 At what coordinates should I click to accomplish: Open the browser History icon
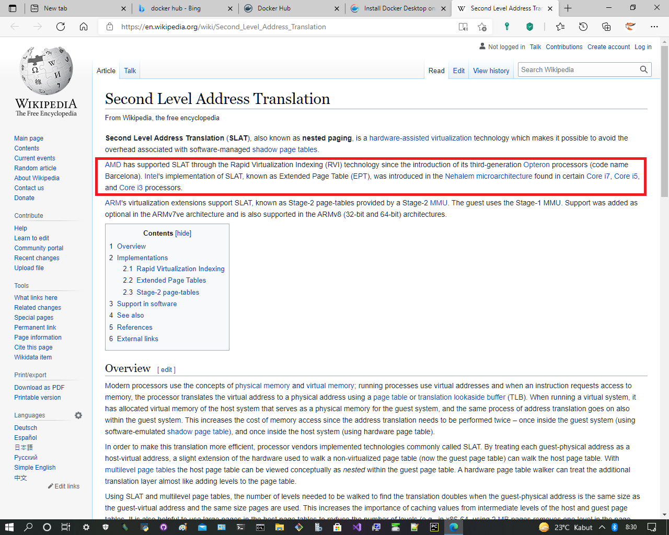click(583, 27)
